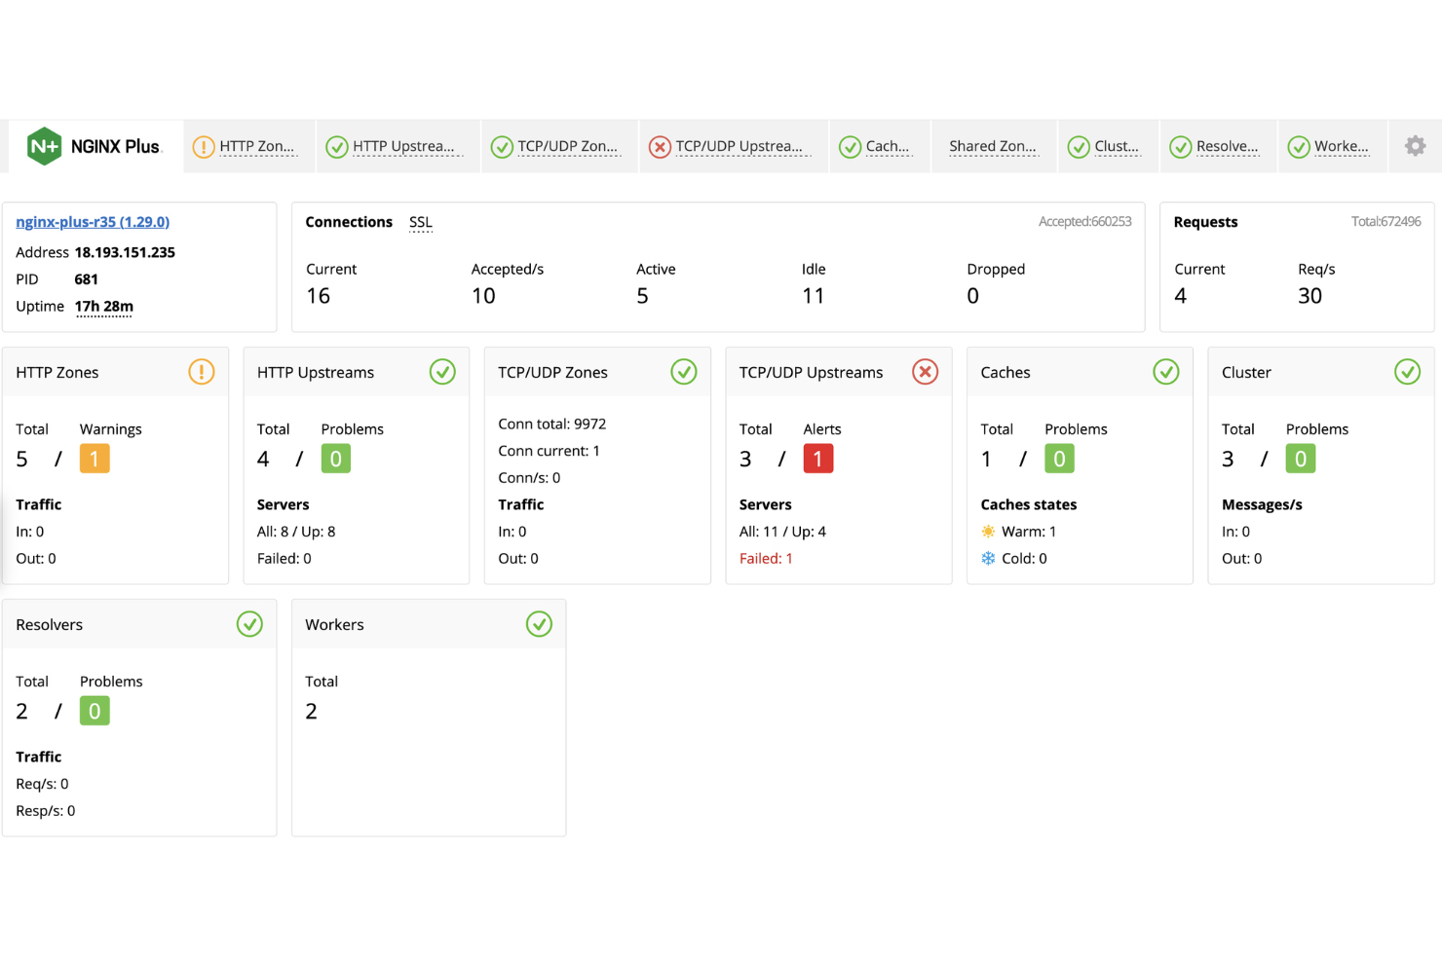Screen dimensions: 1442x961
Task: Click the Idle connections value 11
Action: 814,296
